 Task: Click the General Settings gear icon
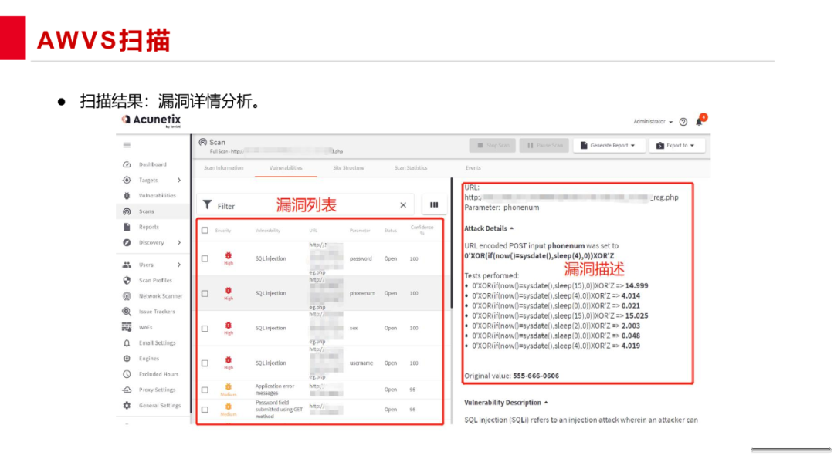coord(127,405)
